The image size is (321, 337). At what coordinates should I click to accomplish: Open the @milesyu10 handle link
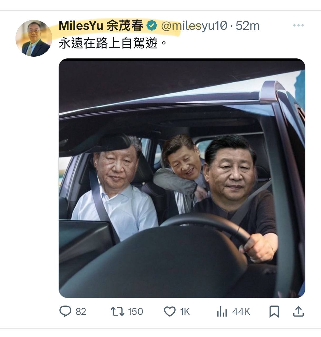tap(194, 26)
